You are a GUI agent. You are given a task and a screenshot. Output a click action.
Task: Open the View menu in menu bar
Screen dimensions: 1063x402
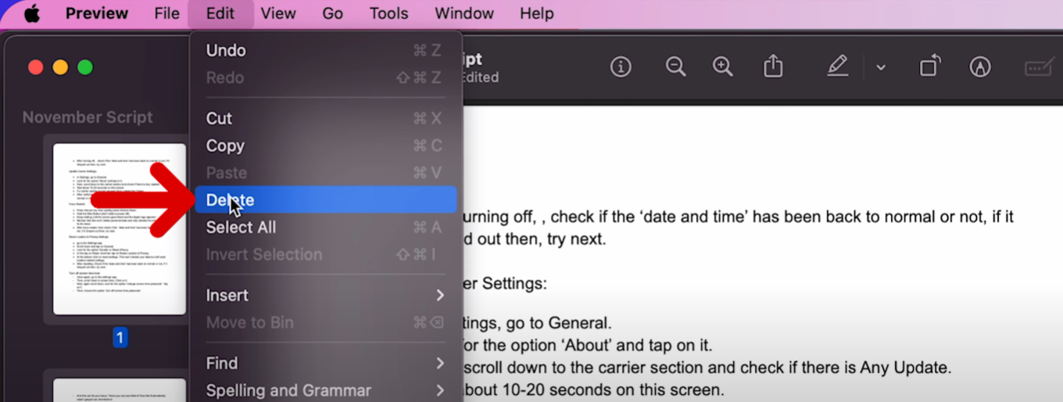point(278,14)
